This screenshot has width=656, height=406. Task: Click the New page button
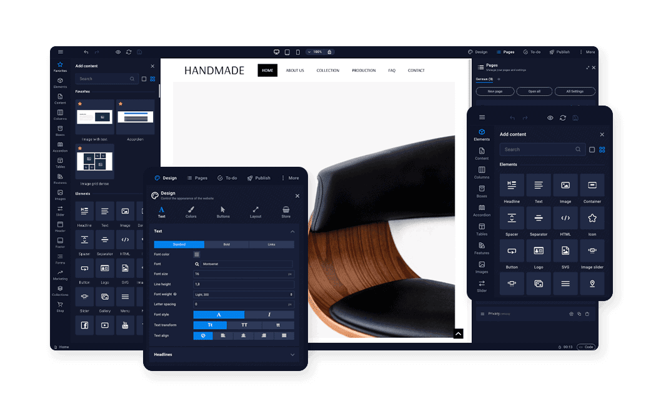pos(495,91)
